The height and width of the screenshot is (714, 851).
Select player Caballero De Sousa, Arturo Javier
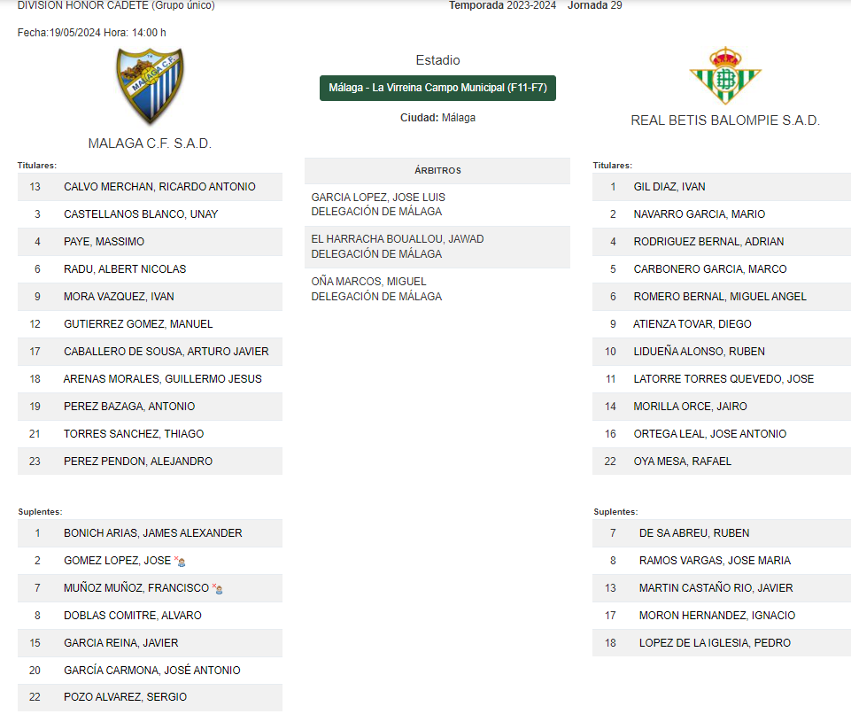150,352
